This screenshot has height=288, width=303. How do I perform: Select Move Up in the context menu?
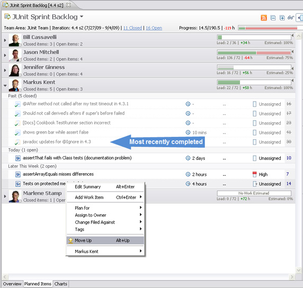point(105,240)
